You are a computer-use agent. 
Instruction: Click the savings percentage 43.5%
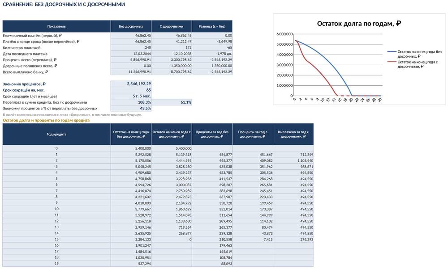pos(131,108)
